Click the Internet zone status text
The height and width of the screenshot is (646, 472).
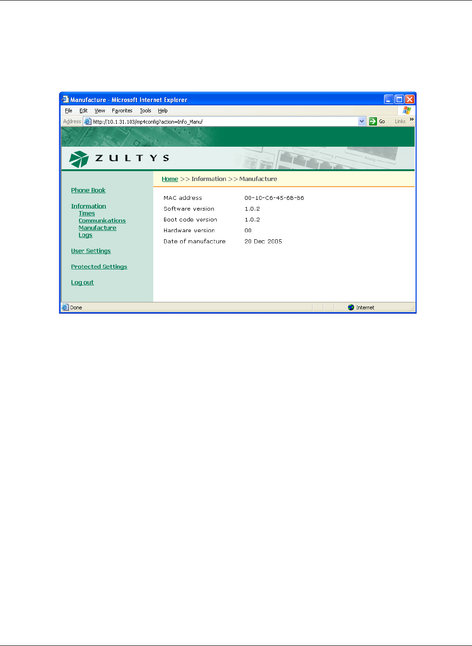(365, 307)
